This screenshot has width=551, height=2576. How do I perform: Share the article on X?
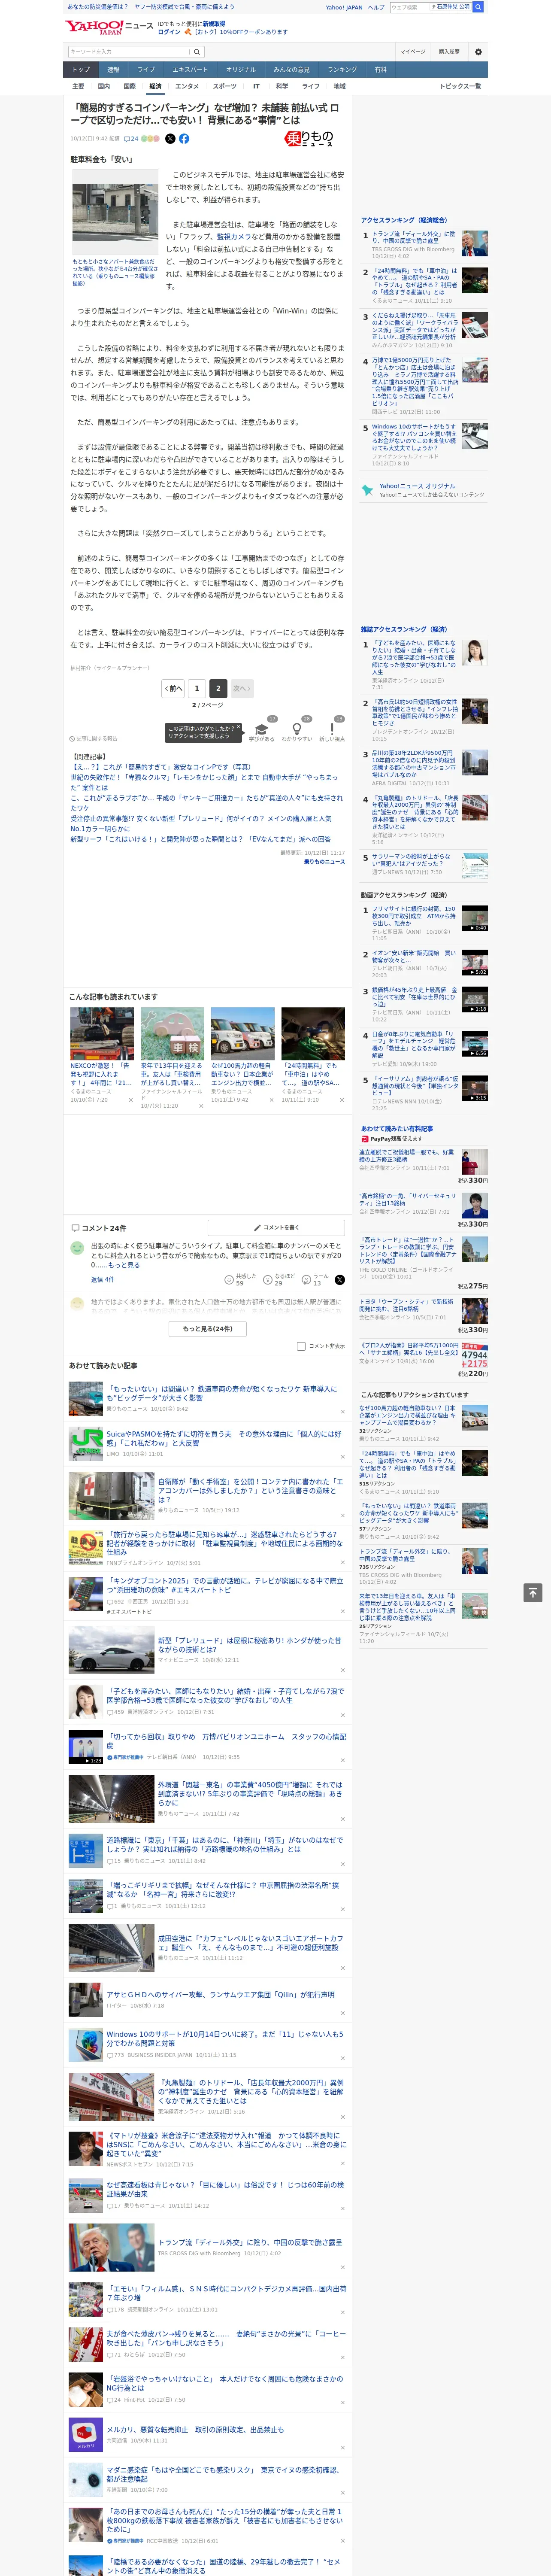coord(170,139)
